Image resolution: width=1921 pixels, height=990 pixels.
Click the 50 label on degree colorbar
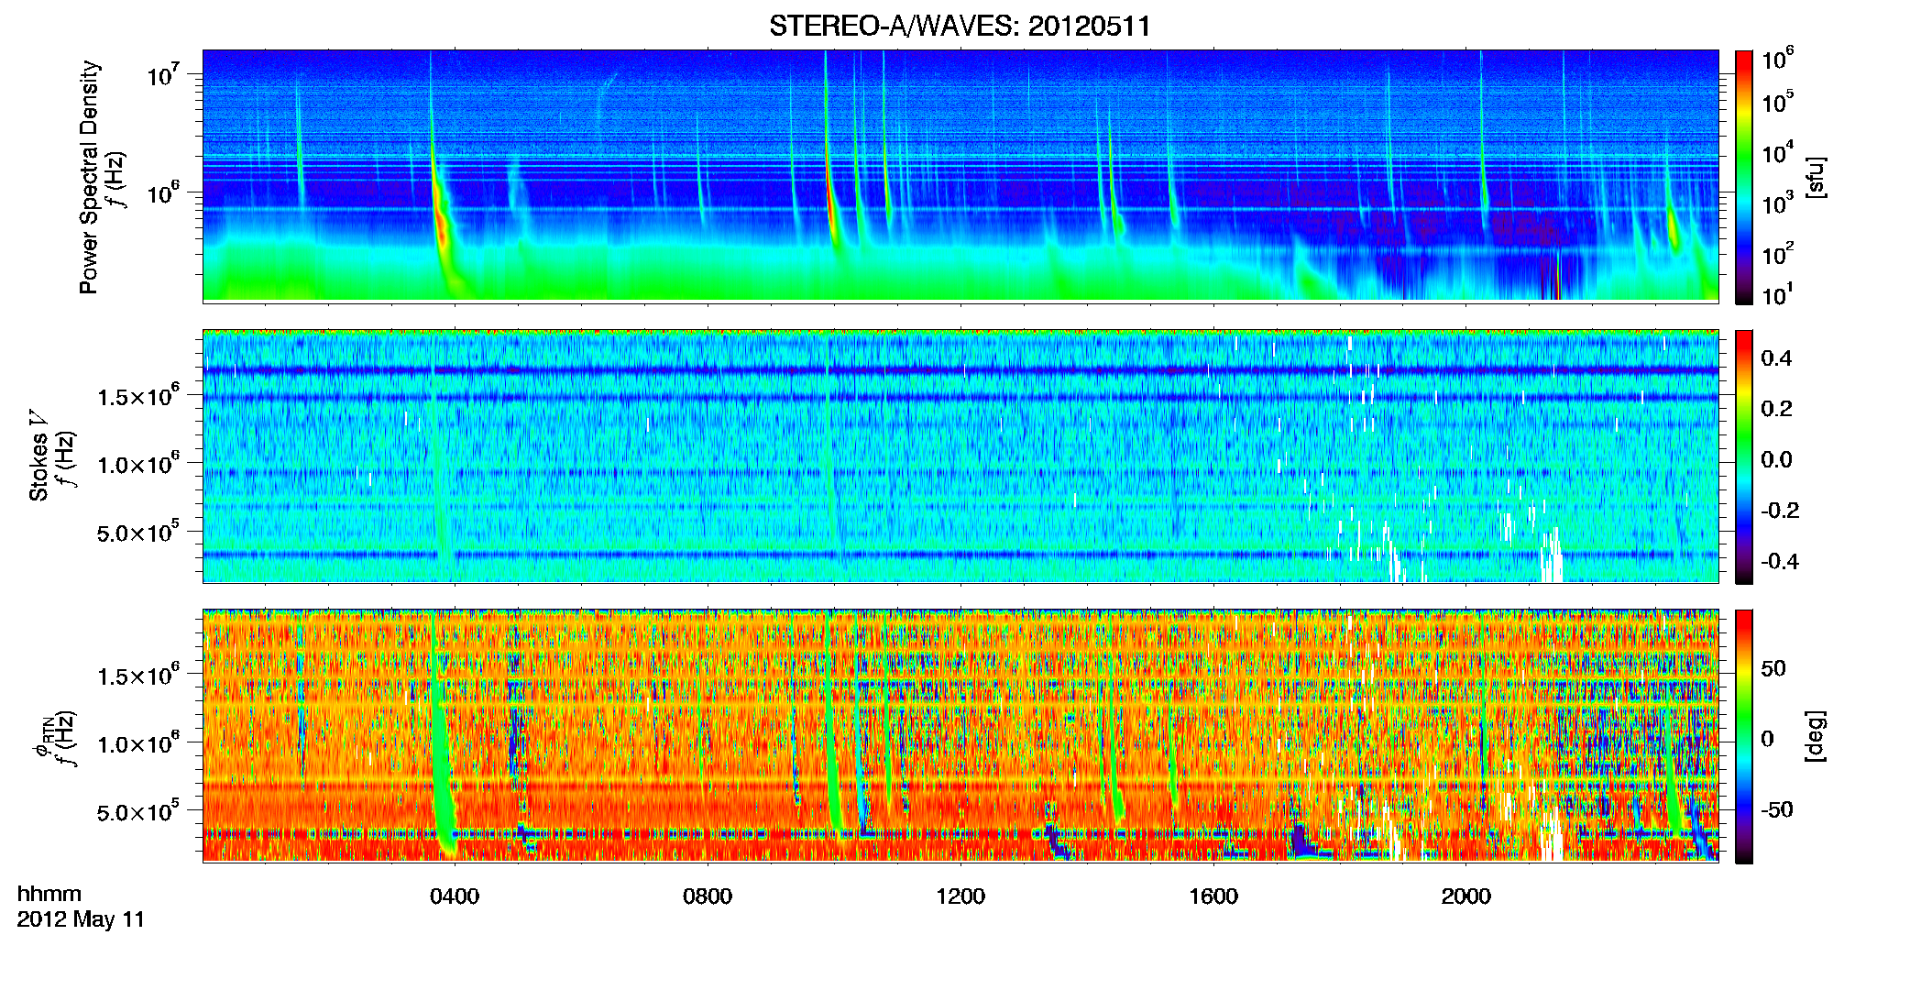click(1773, 668)
